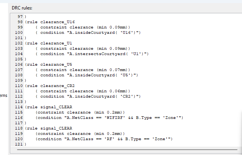Click the 'min 0.2mm' constraint on line 119
Viewport: 242px width, 155px height.
point(80,134)
